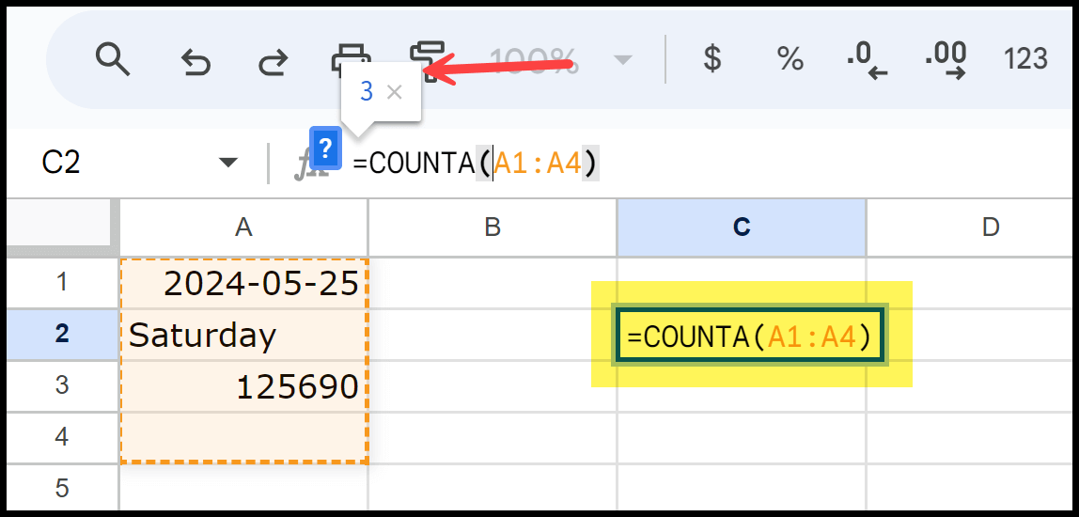Screen dimensions: 1079x517
Task: Undo the last action
Action: pyautogui.click(x=195, y=62)
